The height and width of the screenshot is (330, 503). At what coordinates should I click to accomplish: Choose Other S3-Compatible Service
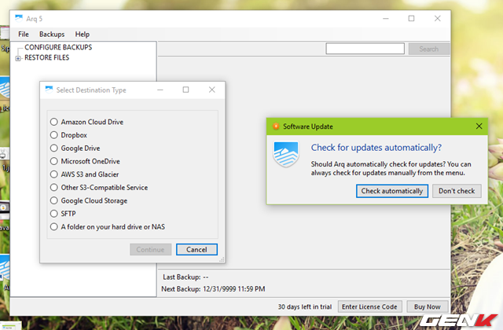coord(54,188)
